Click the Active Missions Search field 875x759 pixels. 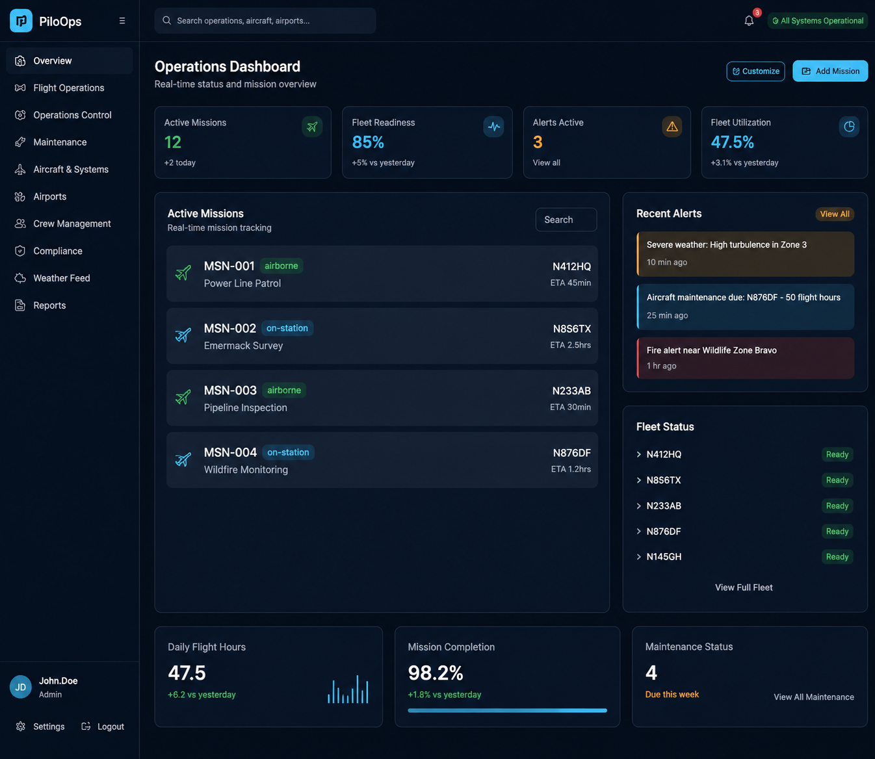[x=566, y=220]
